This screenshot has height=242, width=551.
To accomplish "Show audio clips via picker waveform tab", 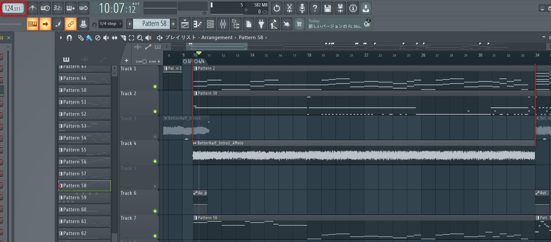I will (x=85, y=59).
